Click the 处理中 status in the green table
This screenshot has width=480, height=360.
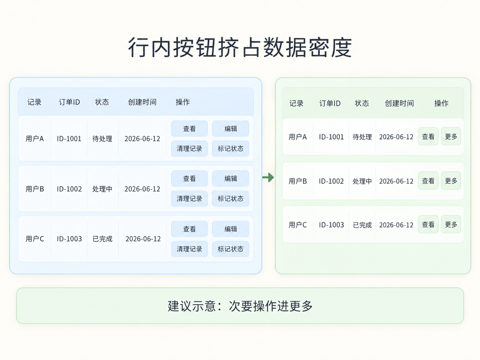(x=362, y=181)
